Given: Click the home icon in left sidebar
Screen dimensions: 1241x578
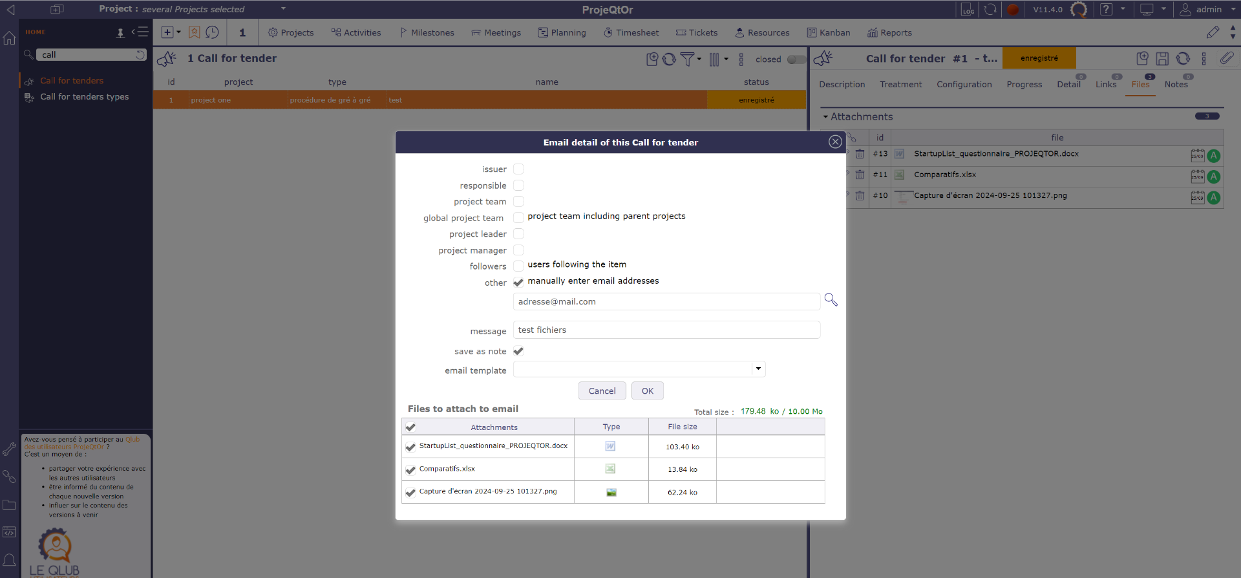Looking at the screenshot, I should click(9, 38).
